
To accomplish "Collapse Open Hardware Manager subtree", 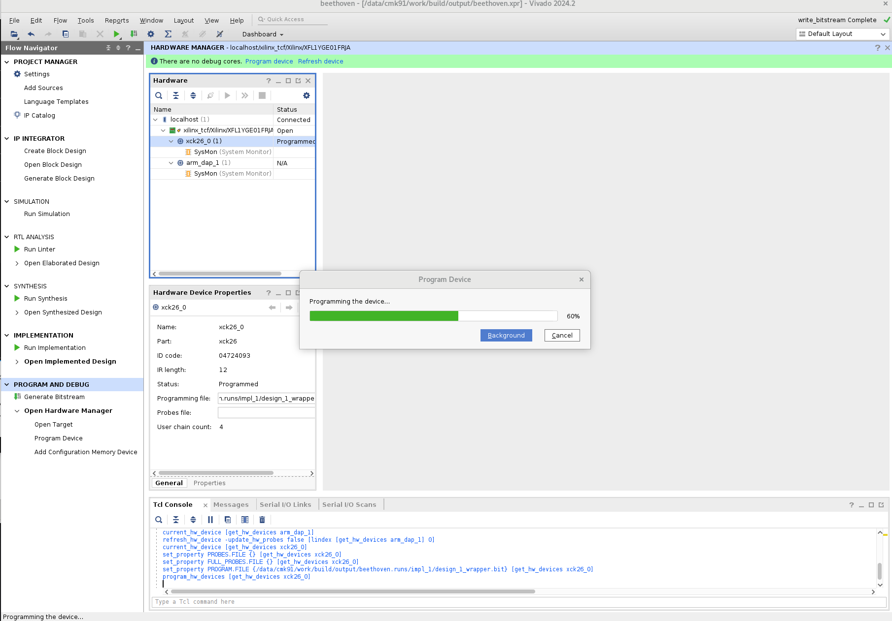I will (17, 411).
